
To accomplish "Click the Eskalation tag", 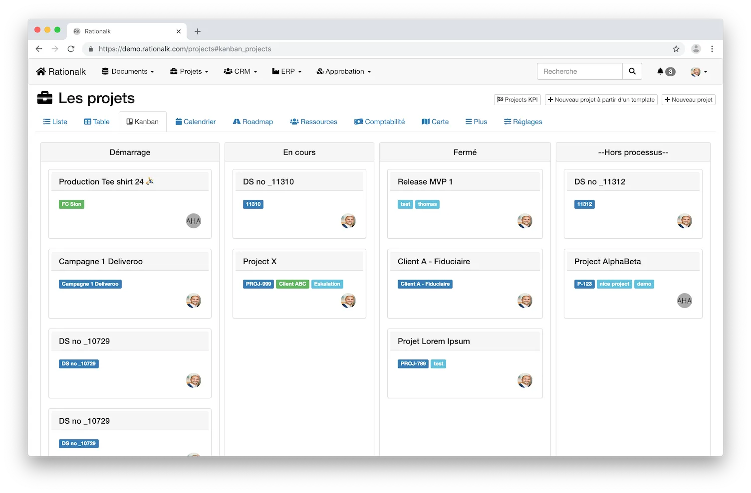I will (x=327, y=284).
